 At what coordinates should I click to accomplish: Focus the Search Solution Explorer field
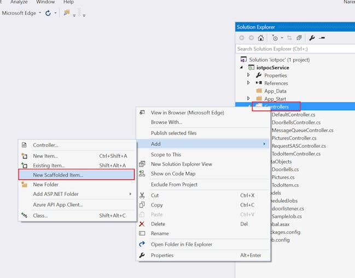click(x=295, y=49)
